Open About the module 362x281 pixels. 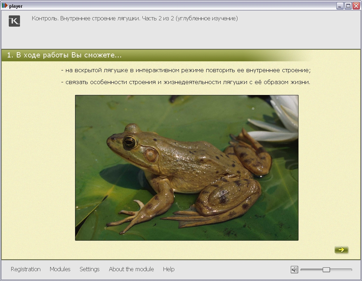tap(131, 269)
